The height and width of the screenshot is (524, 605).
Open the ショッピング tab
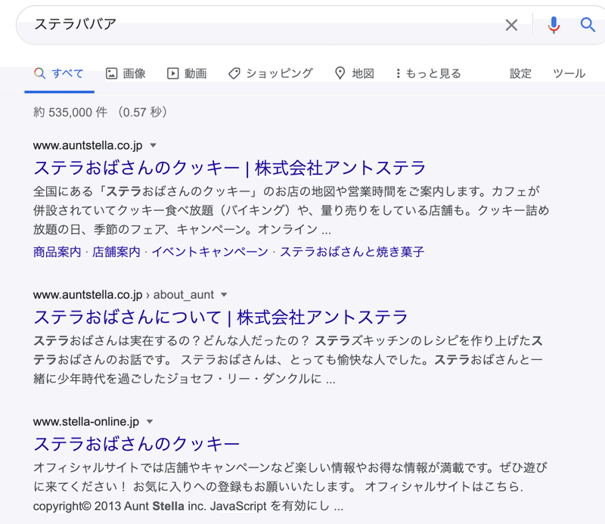coord(271,73)
